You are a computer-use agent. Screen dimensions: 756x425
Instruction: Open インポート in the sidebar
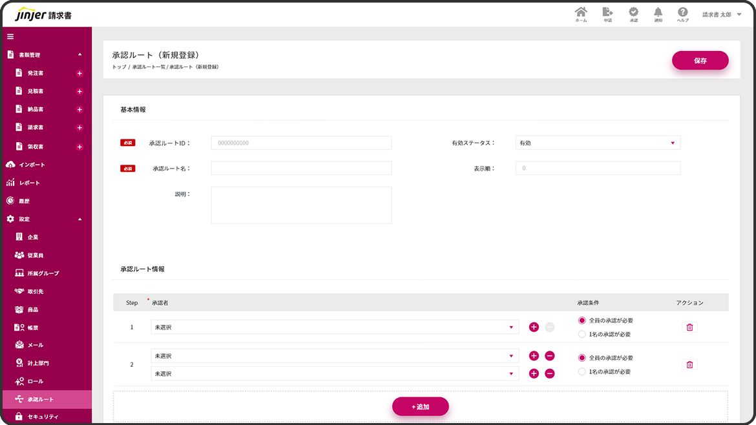(32, 165)
